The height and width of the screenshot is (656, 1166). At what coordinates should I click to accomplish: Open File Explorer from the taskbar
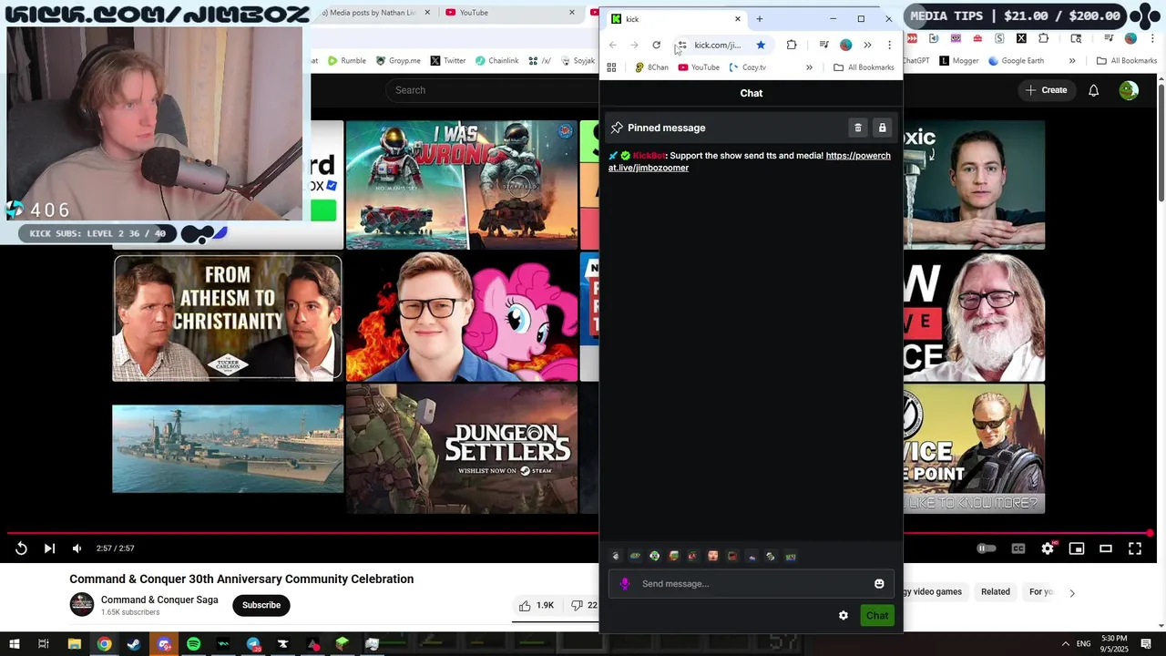[75, 644]
